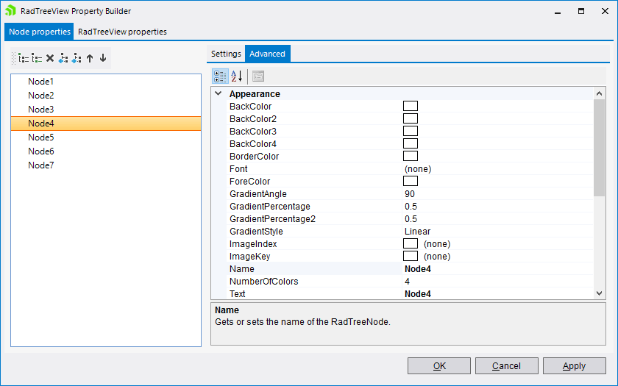The width and height of the screenshot is (618, 386).
Task: Click the outdent node icon with left blue arrow
Action: 63,58
